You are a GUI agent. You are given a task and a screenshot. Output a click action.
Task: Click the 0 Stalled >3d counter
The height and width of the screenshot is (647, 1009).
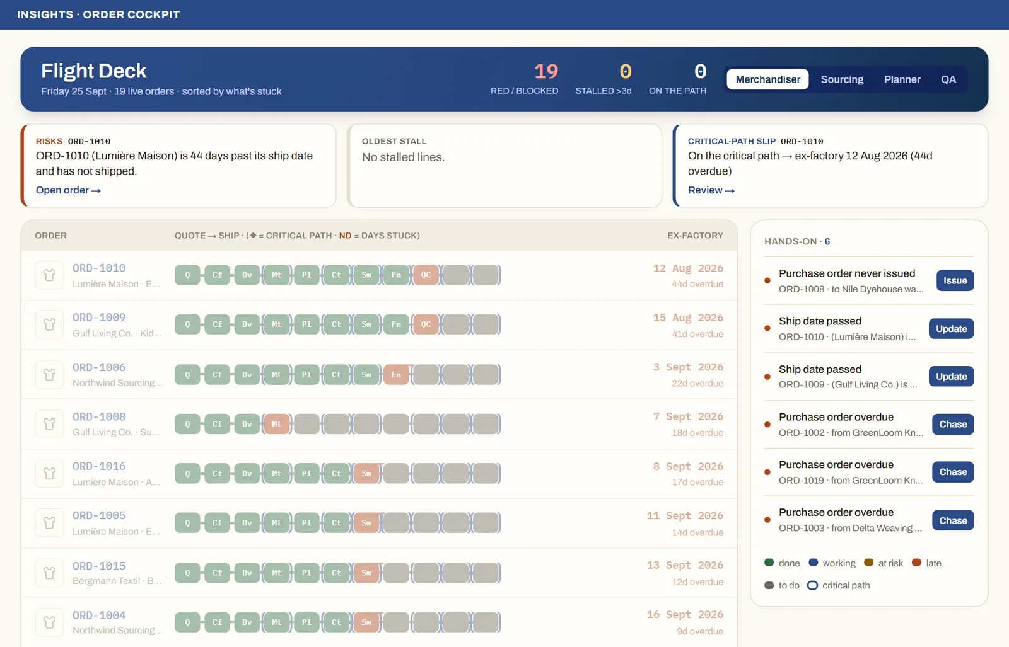tap(604, 79)
